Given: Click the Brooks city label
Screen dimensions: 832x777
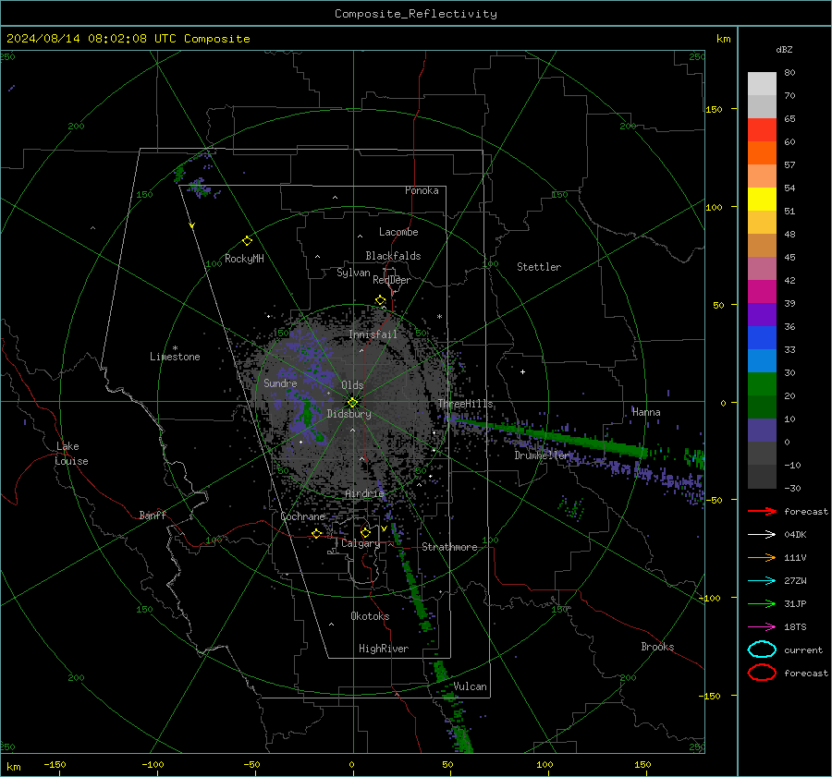Looking at the screenshot, I should [x=657, y=646].
